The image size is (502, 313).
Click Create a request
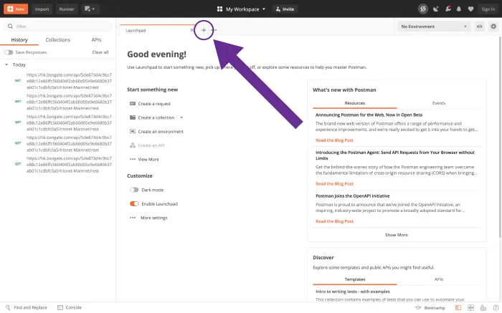[x=154, y=104]
